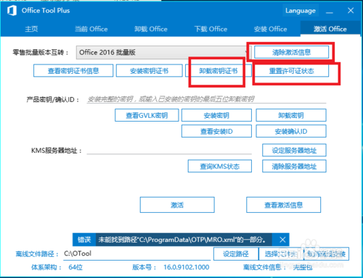Click the version number 16.0.9102.1000
The height and width of the screenshot is (278, 363).
187,267
